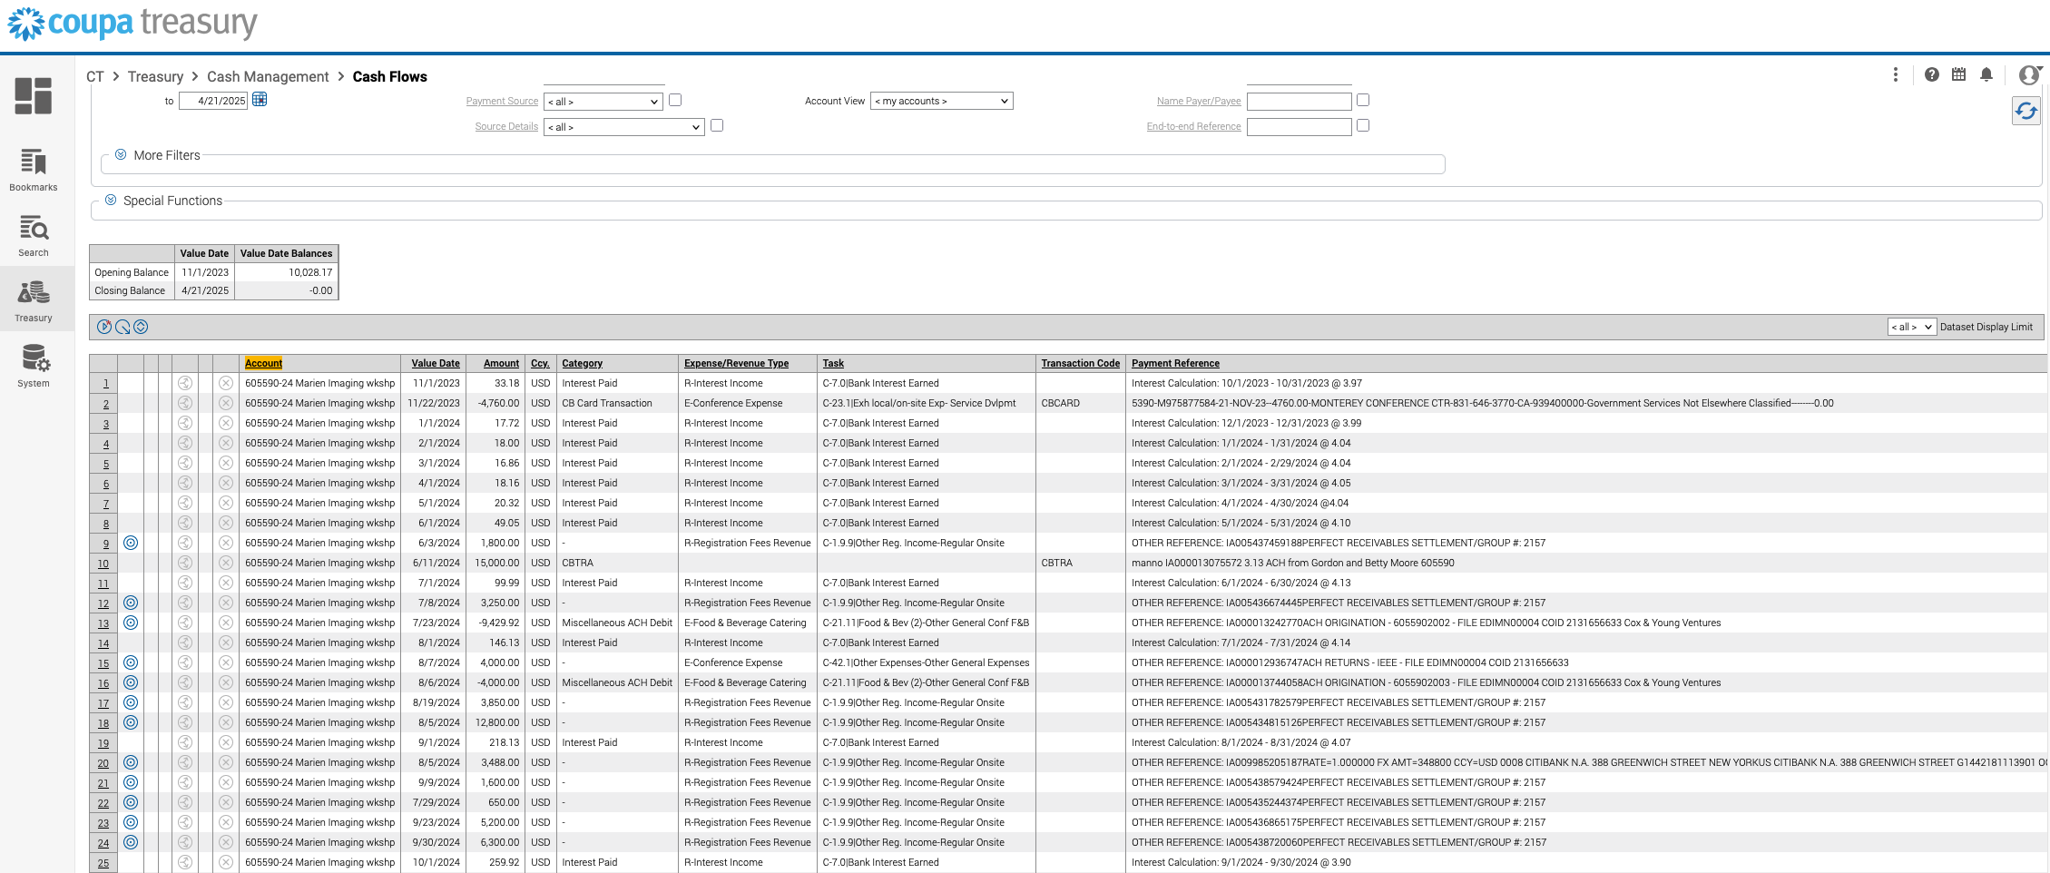Open the Account View dropdown
Image resolution: width=2050 pixels, height=873 pixels.
coord(942,101)
